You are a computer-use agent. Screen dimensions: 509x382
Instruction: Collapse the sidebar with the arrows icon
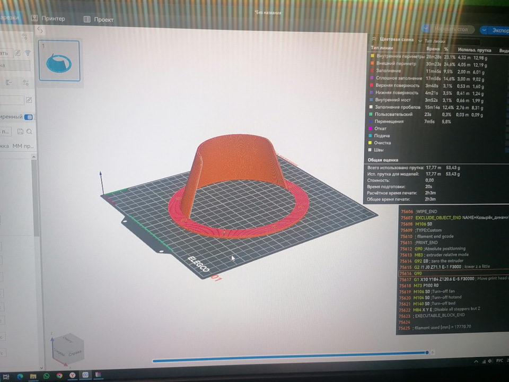(40, 30)
